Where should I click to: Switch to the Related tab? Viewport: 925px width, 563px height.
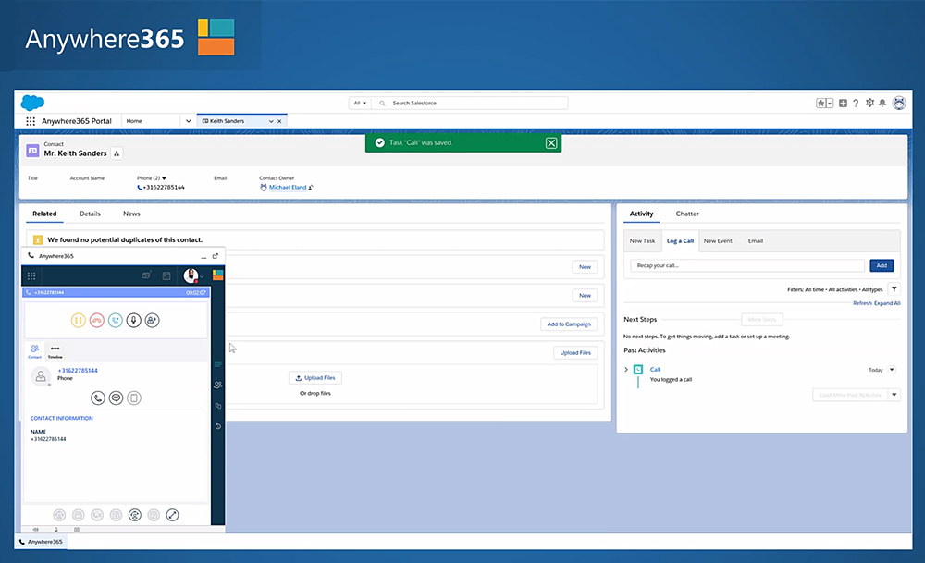44,214
